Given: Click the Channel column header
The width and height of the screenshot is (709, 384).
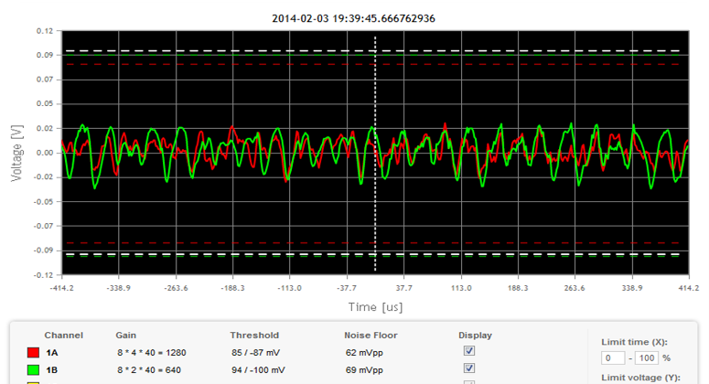Looking at the screenshot, I should point(63,335).
